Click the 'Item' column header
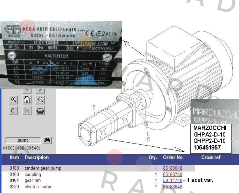This screenshot has height=193, width=239. 14,157
